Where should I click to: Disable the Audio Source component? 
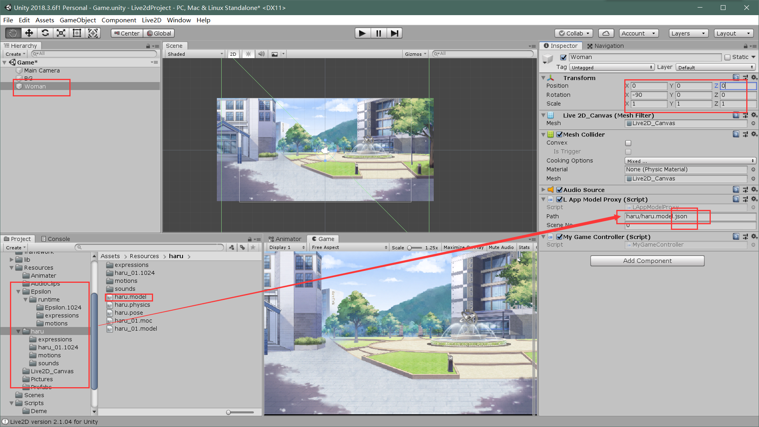(x=559, y=190)
